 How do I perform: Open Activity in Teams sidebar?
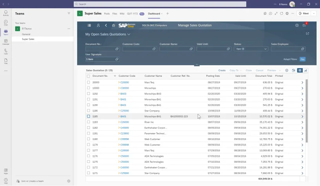coord(6,13)
